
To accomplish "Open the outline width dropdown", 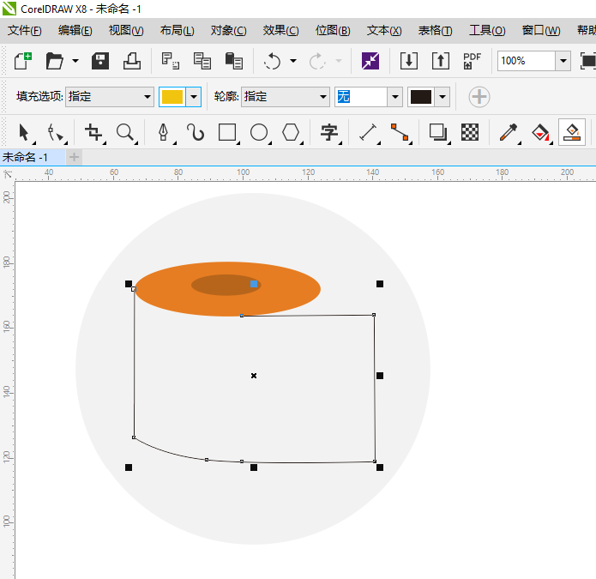I will pyautogui.click(x=394, y=97).
